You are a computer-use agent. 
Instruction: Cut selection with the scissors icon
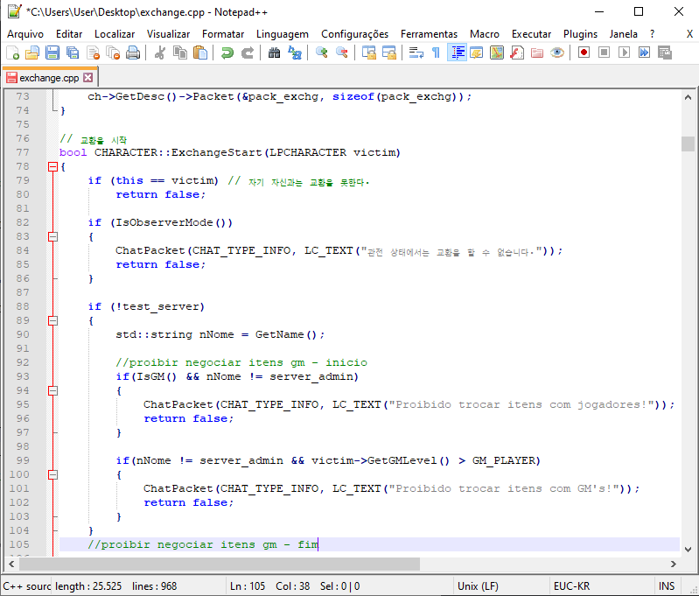(x=159, y=53)
